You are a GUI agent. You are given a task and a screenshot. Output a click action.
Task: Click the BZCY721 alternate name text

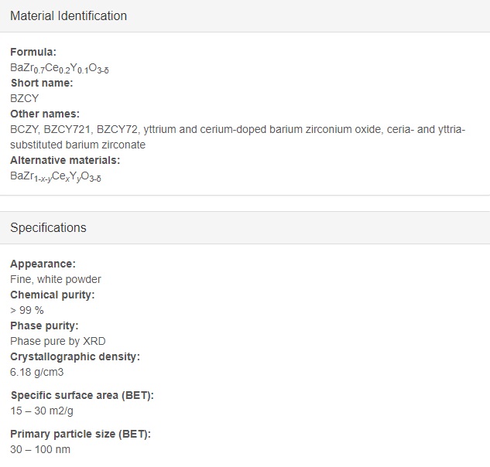click(67, 129)
